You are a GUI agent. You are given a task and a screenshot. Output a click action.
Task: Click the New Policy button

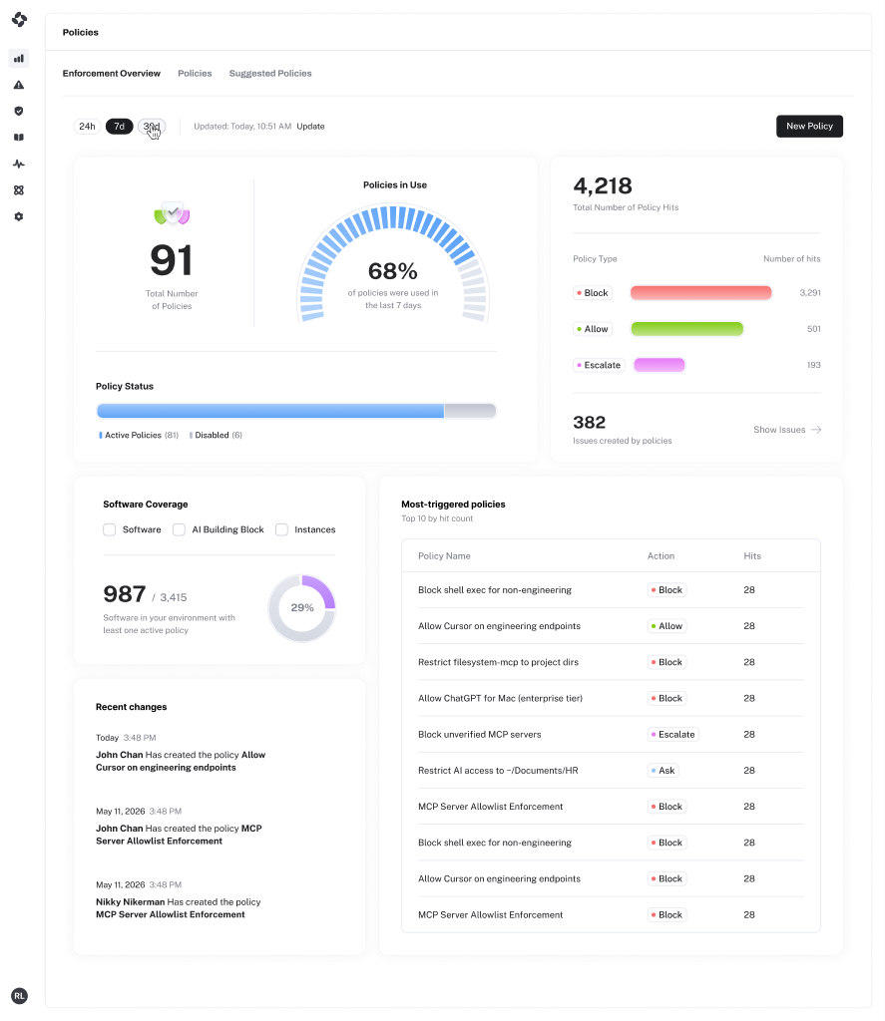(x=809, y=127)
